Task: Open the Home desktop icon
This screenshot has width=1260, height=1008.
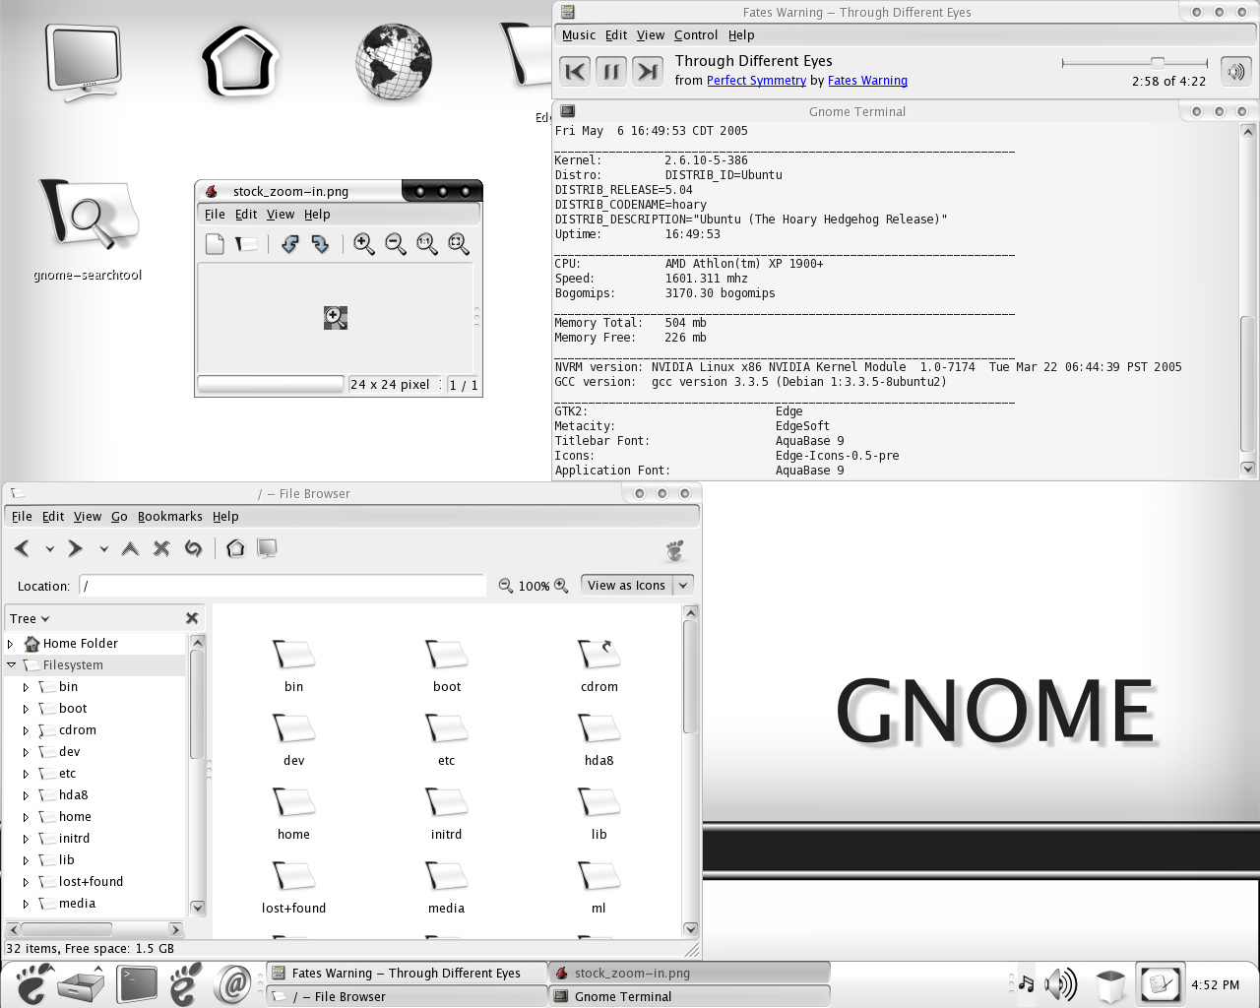Action: (x=241, y=61)
